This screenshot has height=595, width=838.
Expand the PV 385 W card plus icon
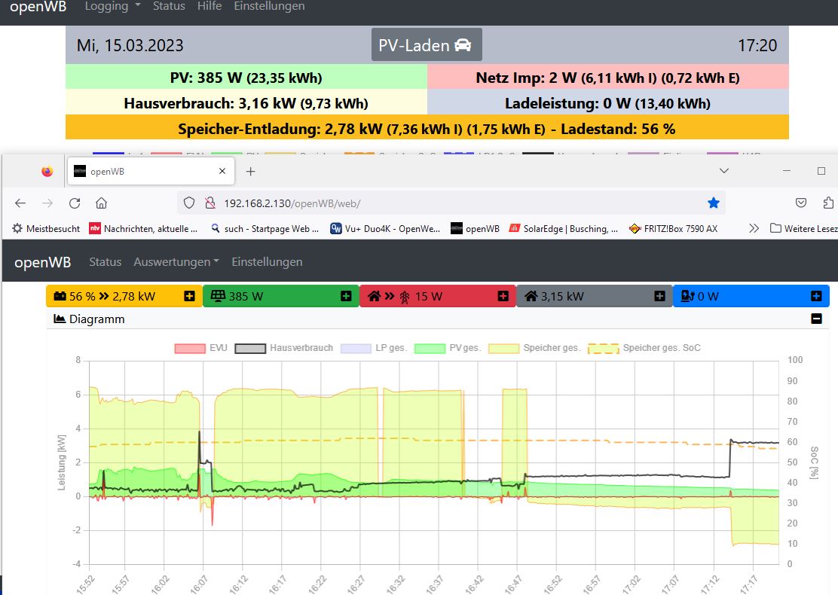(x=346, y=297)
